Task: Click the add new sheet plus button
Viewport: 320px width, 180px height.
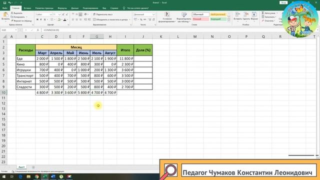Action: [x=33, y=167]
